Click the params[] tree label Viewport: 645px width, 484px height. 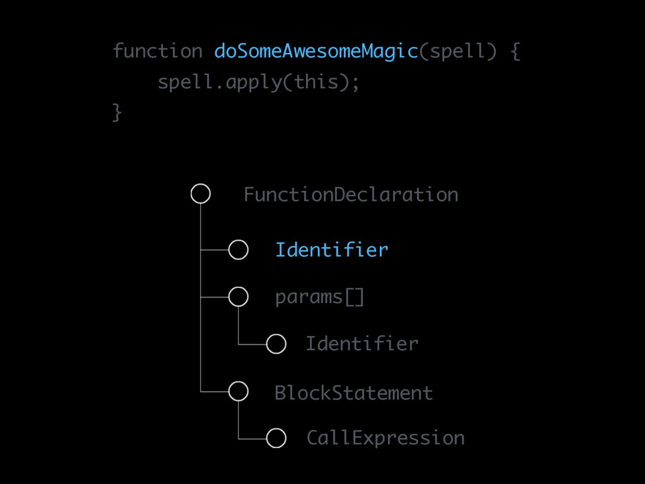[x=319, y=297]
